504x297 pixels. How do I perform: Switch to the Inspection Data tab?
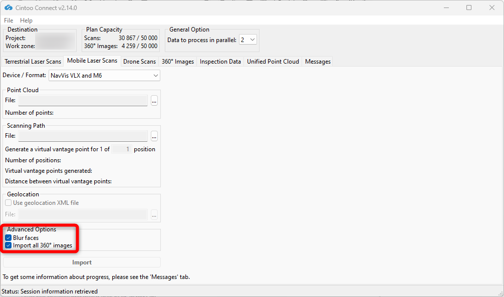click(220, 62)
